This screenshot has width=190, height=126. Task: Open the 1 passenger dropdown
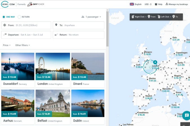[x=91, y=17]
